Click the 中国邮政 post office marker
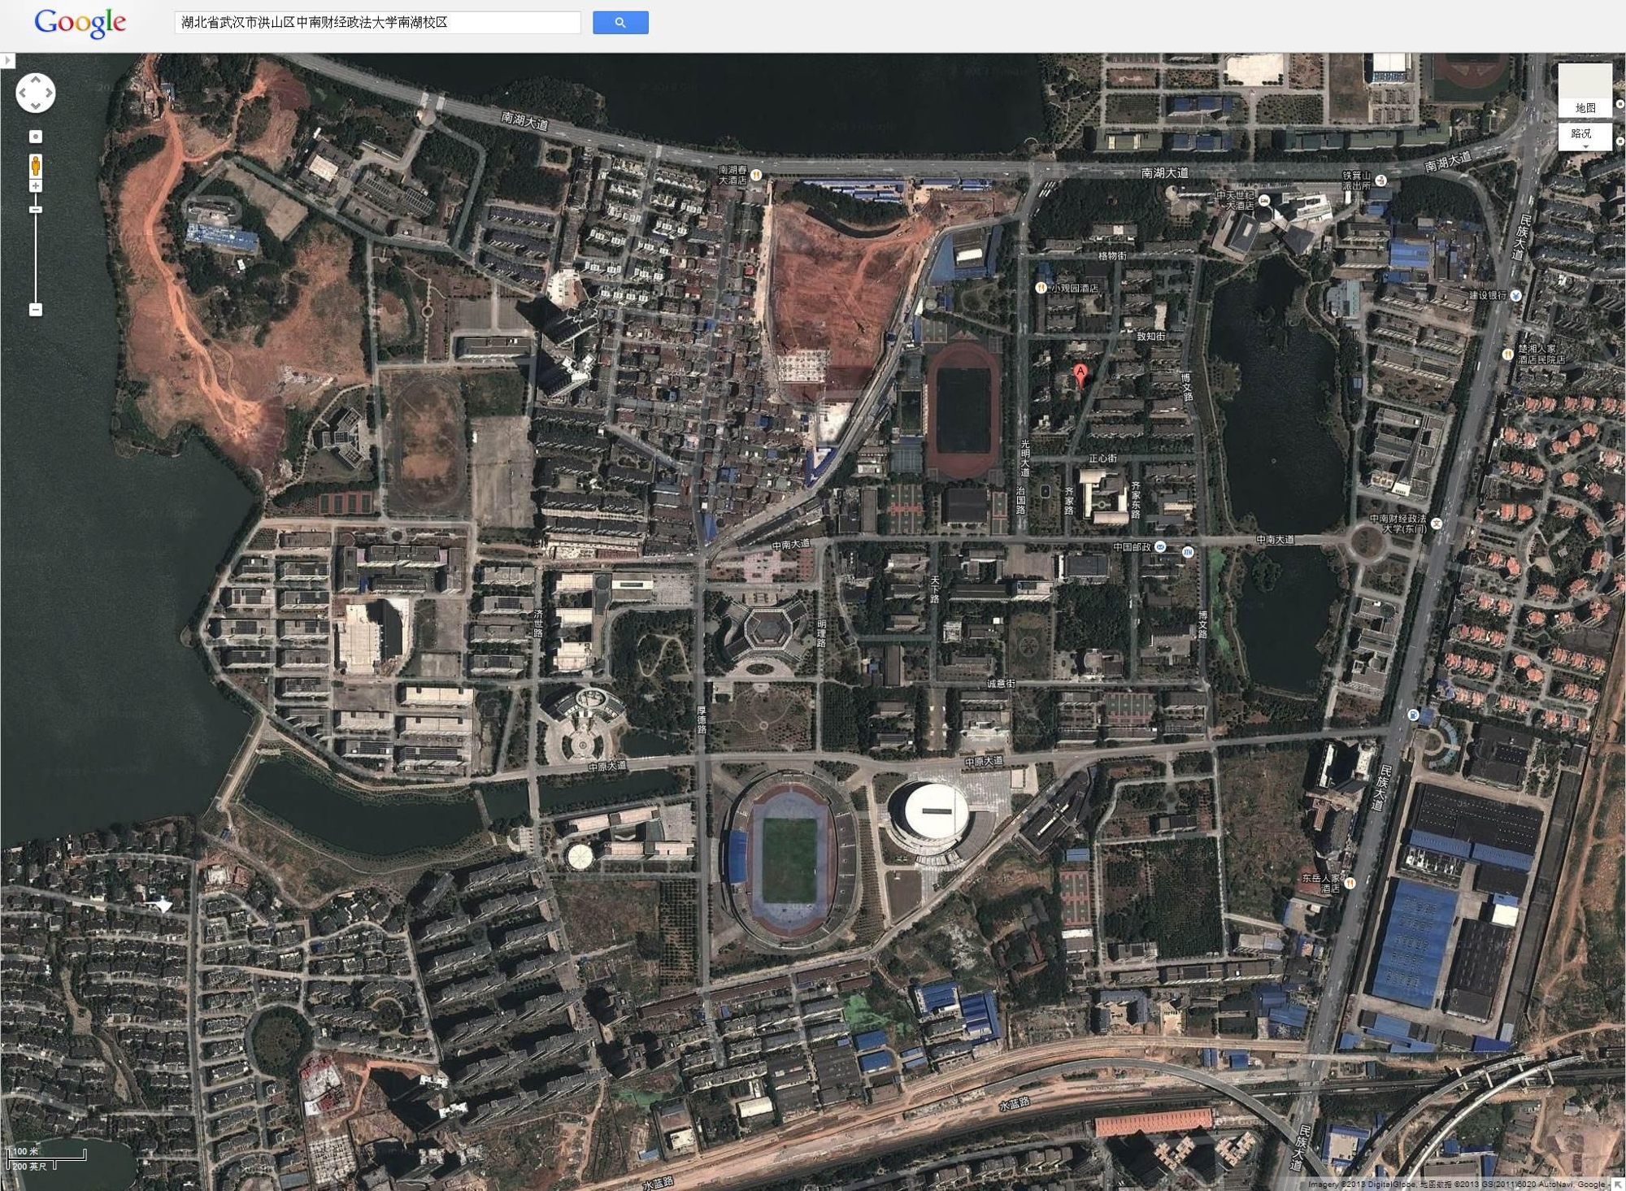This screenshot has width=1626, height=1191. tap(1160, 547)
